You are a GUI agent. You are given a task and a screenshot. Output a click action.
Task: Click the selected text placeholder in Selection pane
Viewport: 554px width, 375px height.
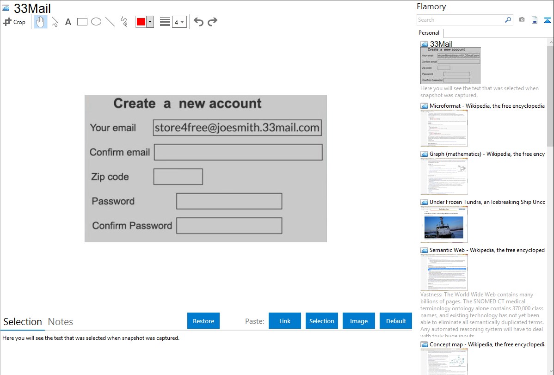[91, 338]
